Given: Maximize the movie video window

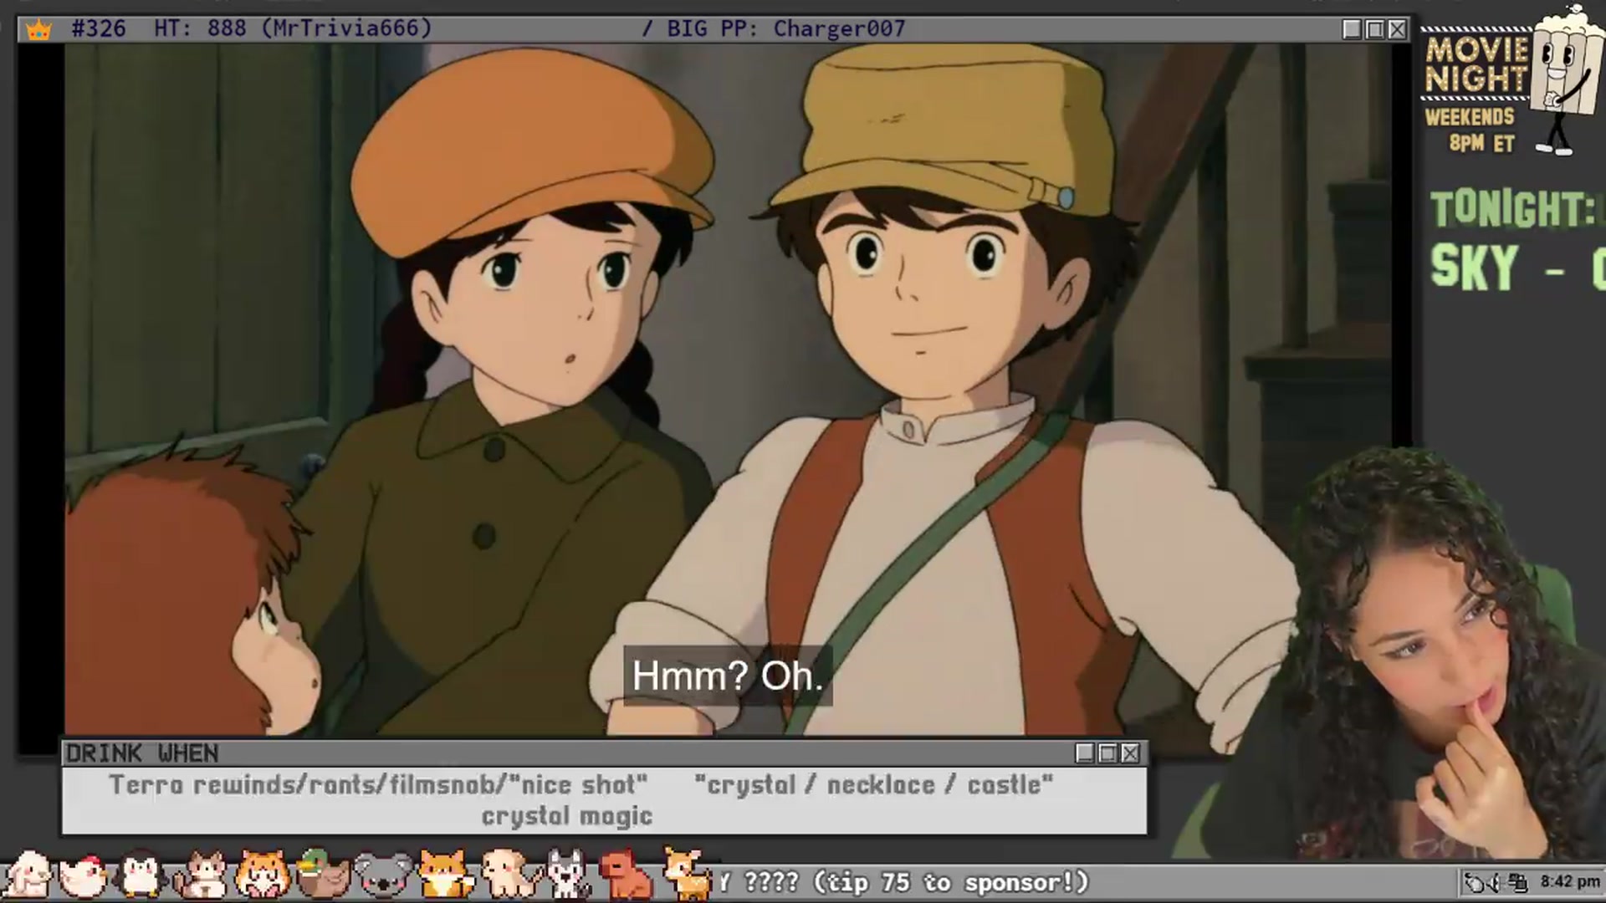Looking at the screenshot, I should point(1374,29).
